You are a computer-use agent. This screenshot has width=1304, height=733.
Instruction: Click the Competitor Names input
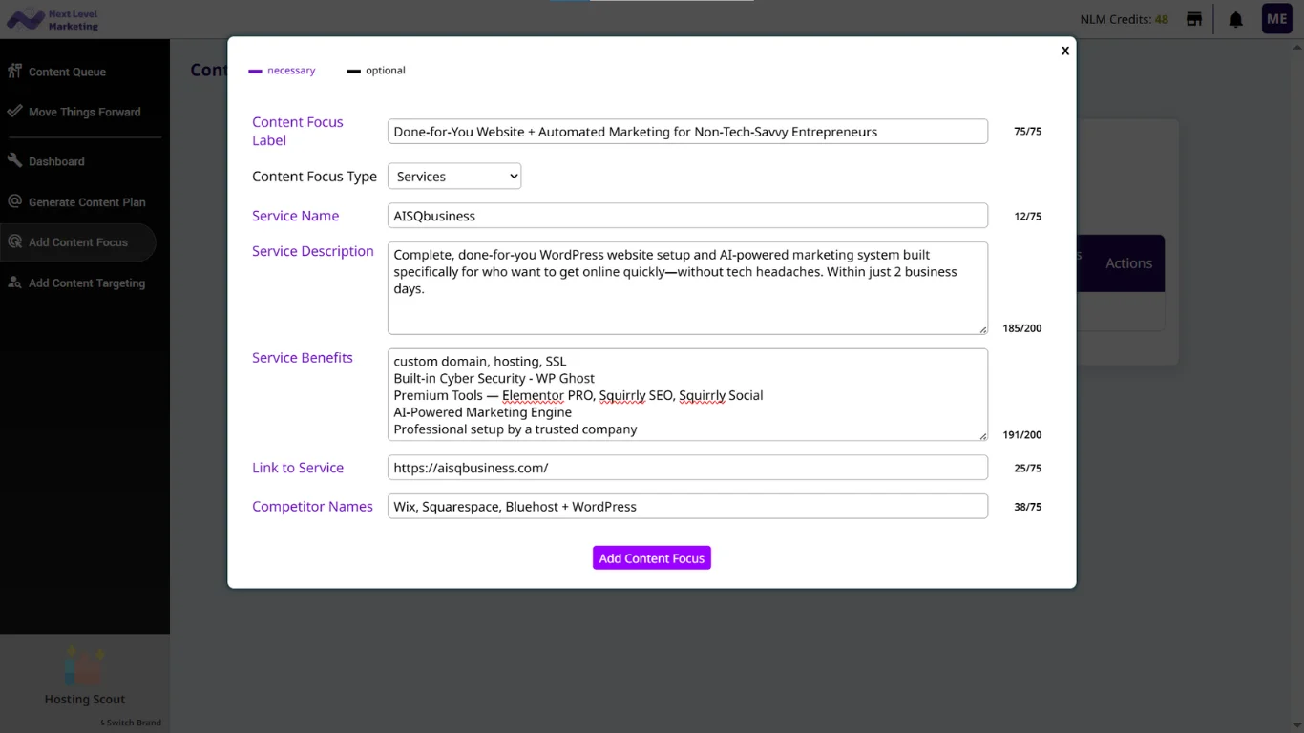[687, 507]
